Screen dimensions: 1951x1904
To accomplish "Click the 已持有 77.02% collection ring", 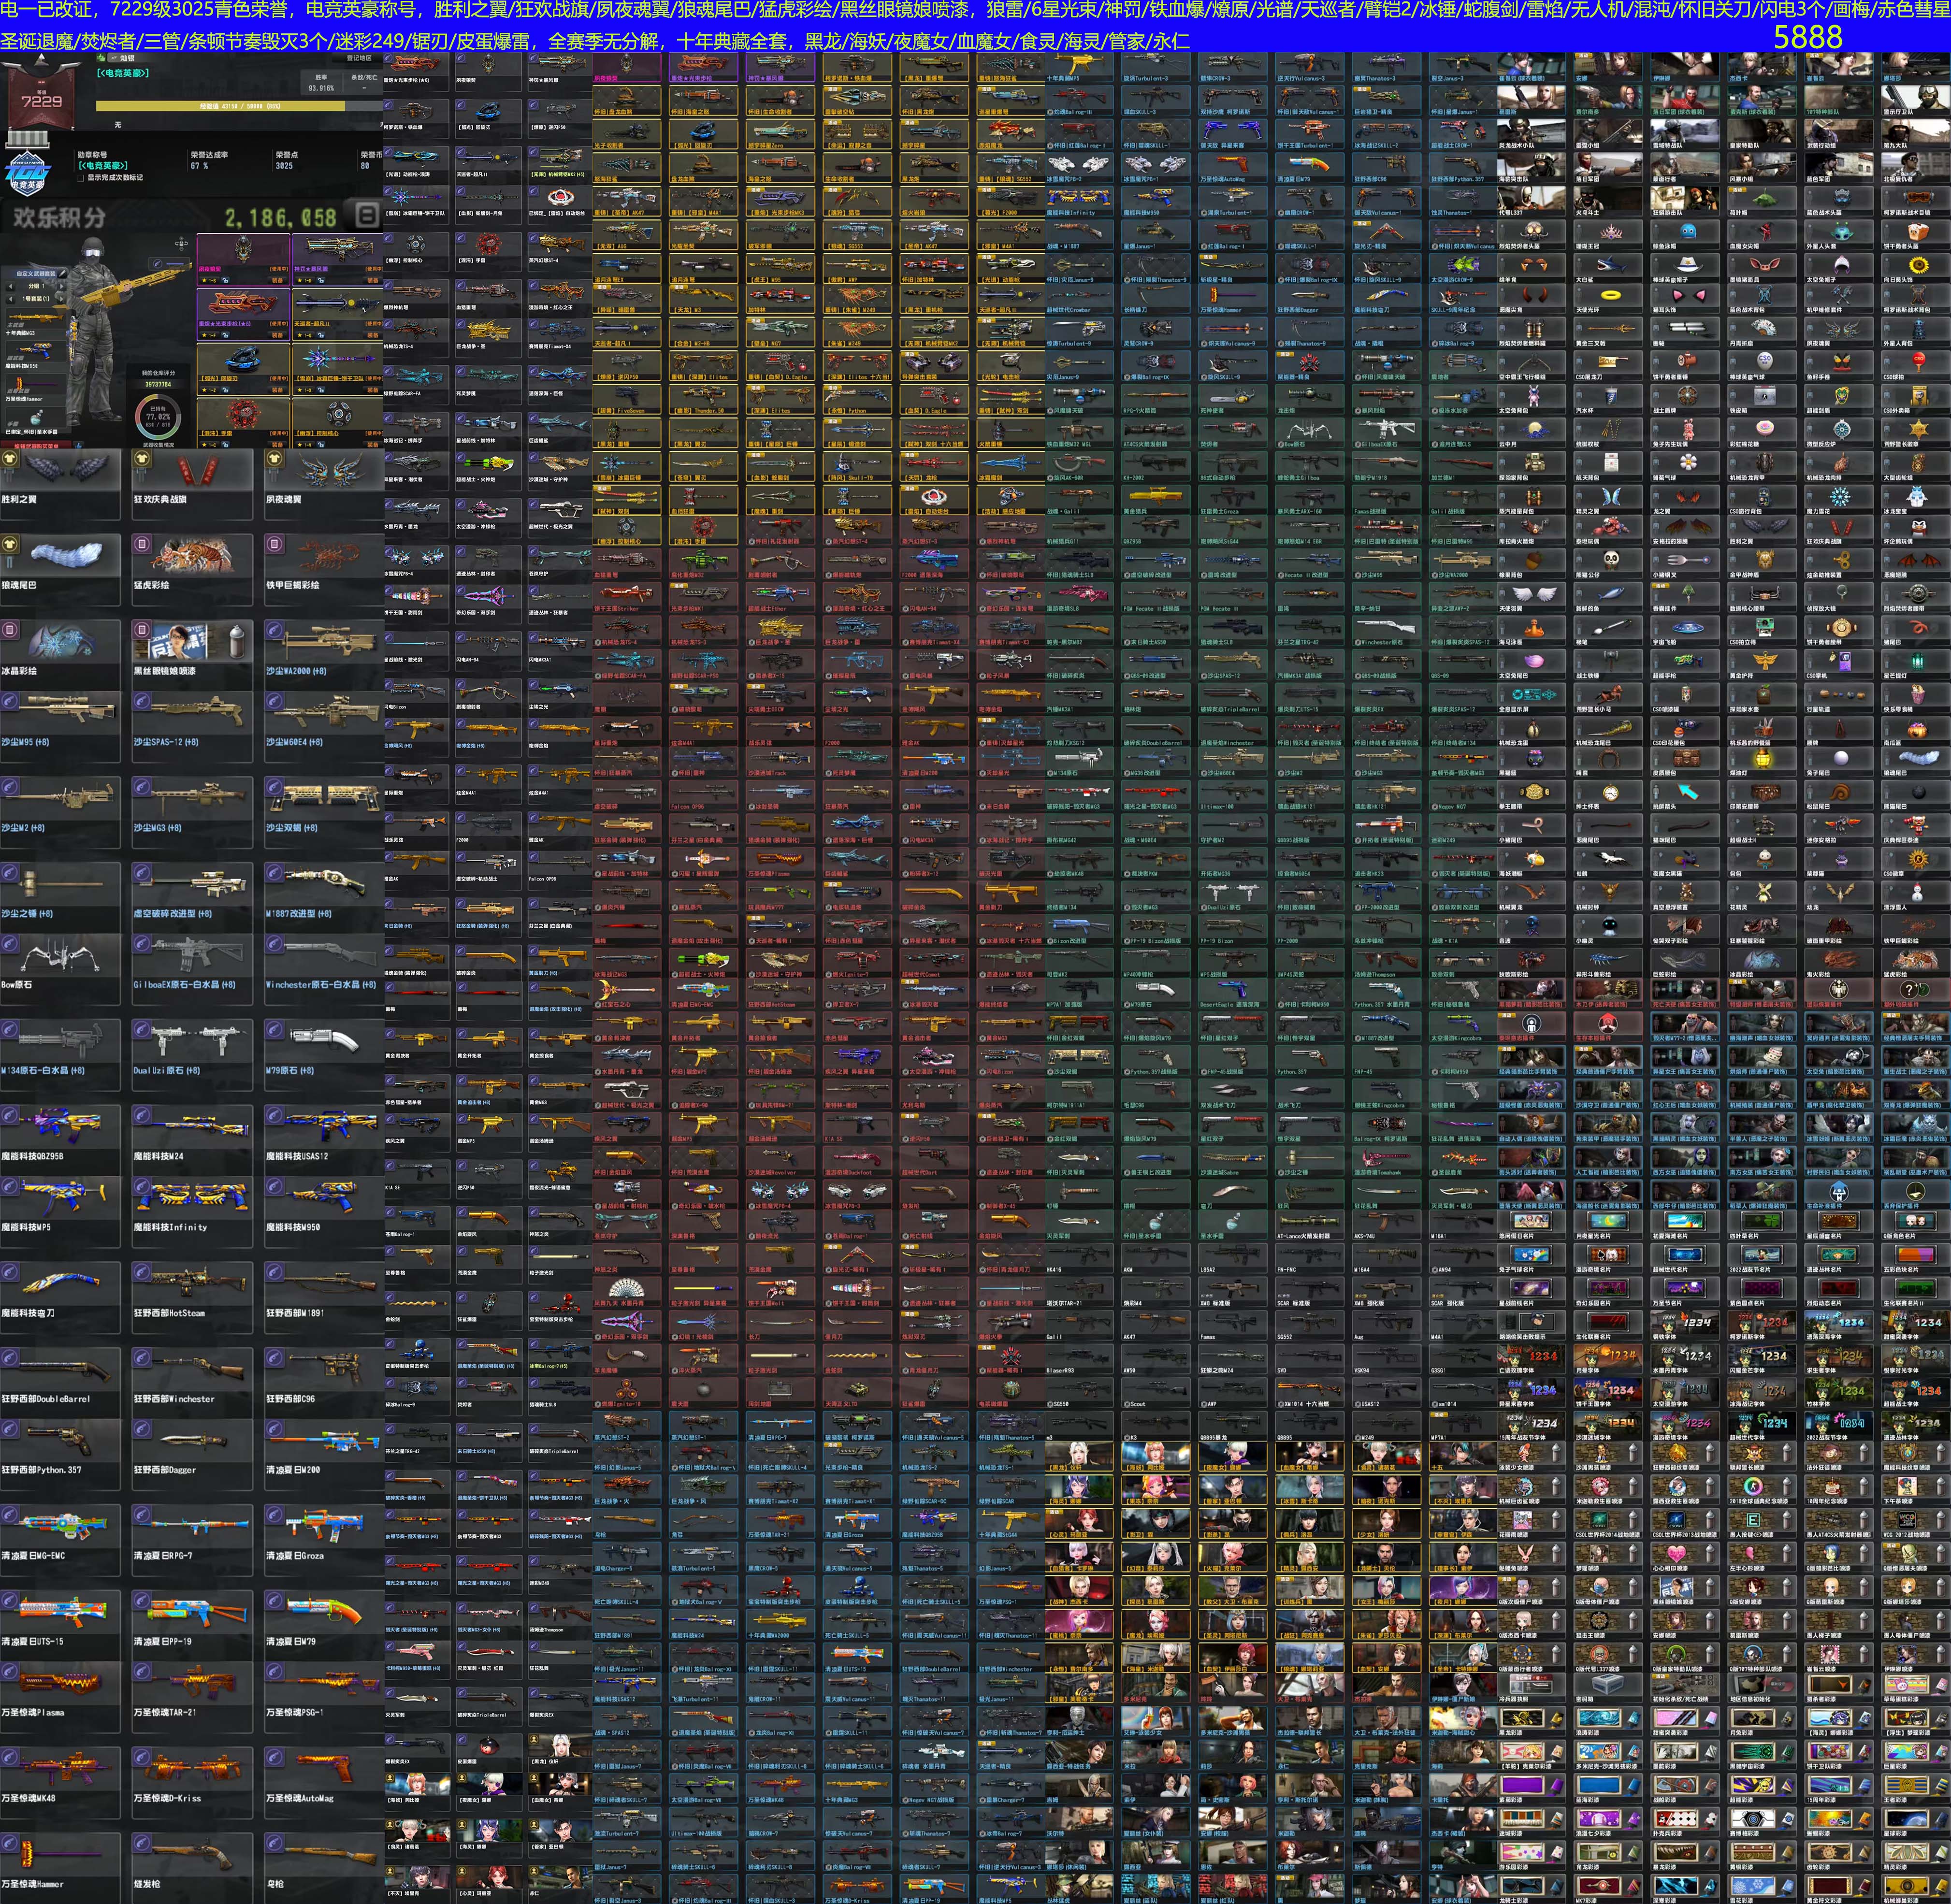I will [158, 417].
